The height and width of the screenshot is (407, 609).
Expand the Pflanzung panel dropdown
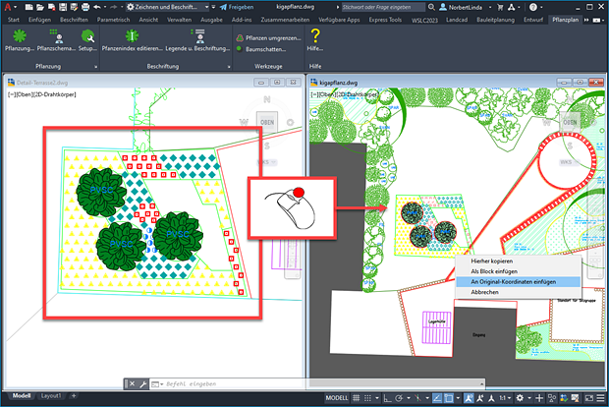click(95, 66)
